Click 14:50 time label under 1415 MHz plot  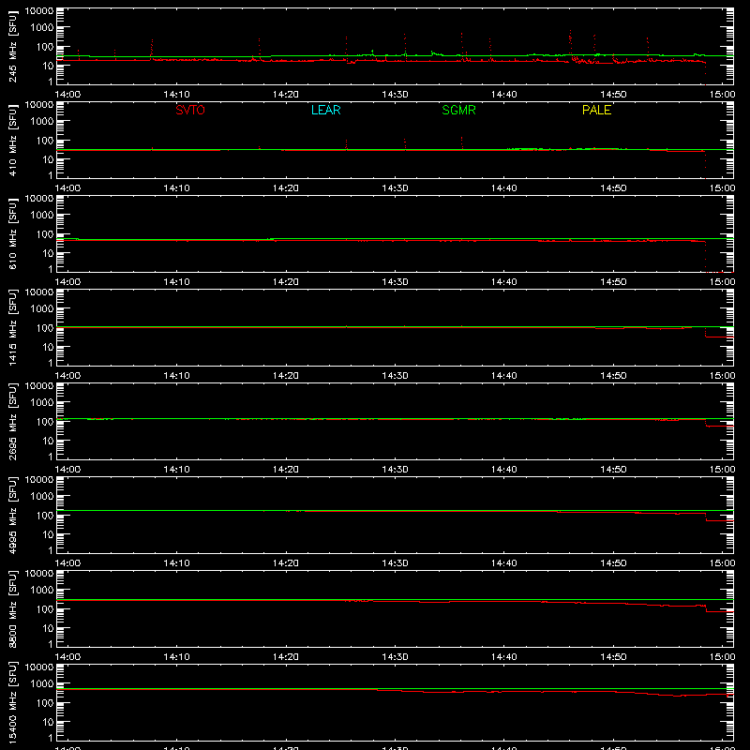[x=613, y=376]
